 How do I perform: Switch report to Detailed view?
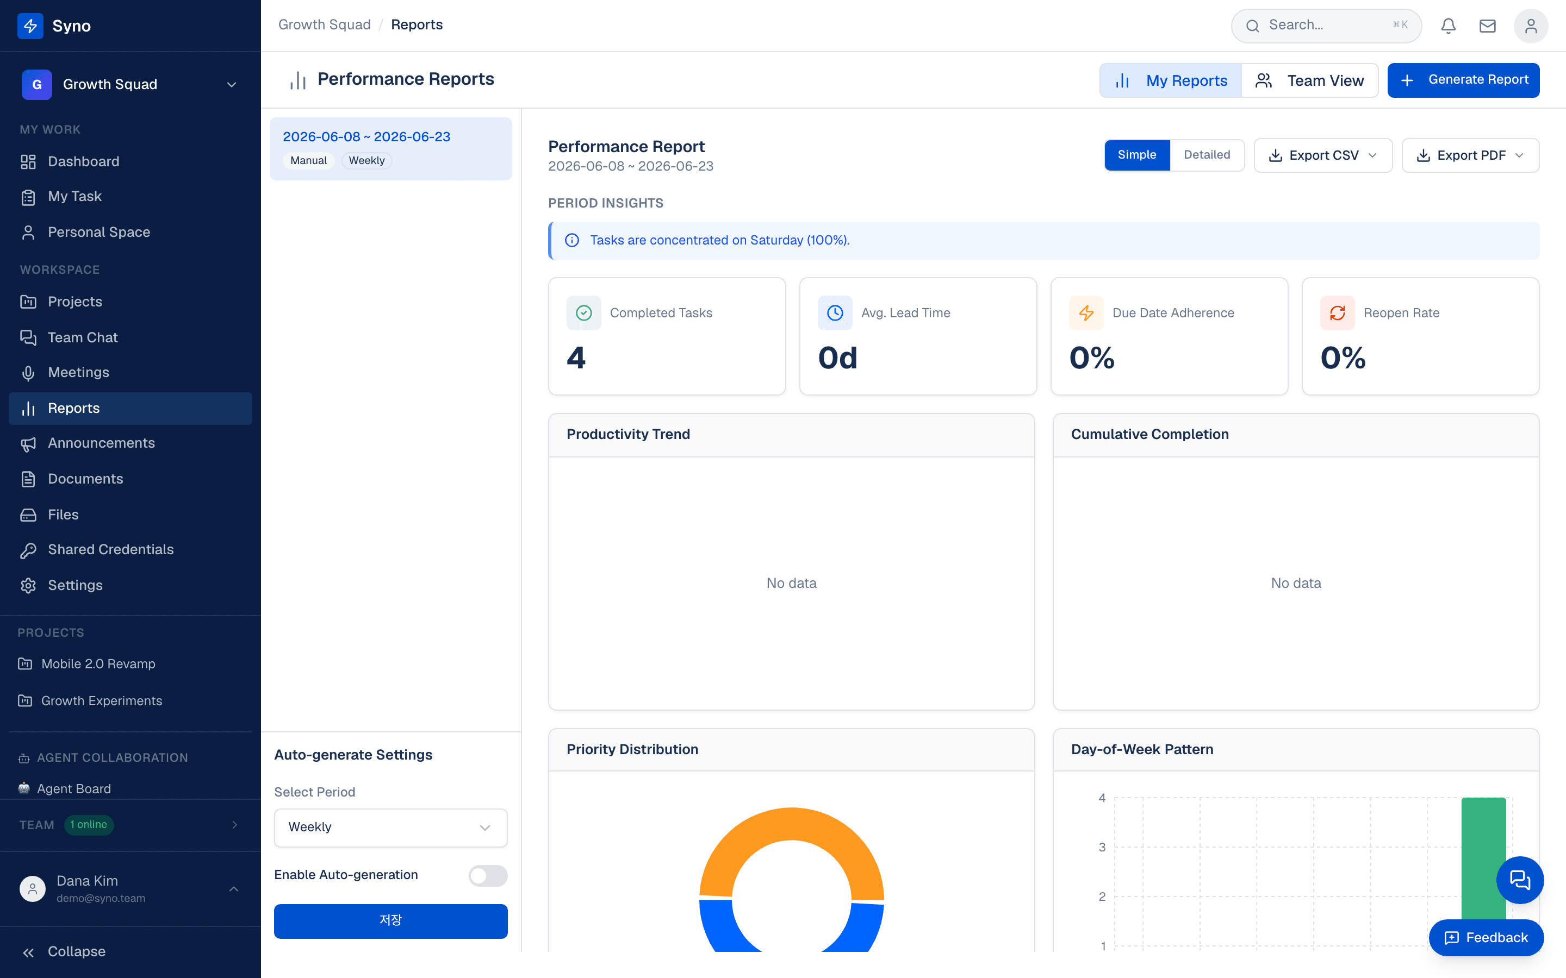(1207, 155)
